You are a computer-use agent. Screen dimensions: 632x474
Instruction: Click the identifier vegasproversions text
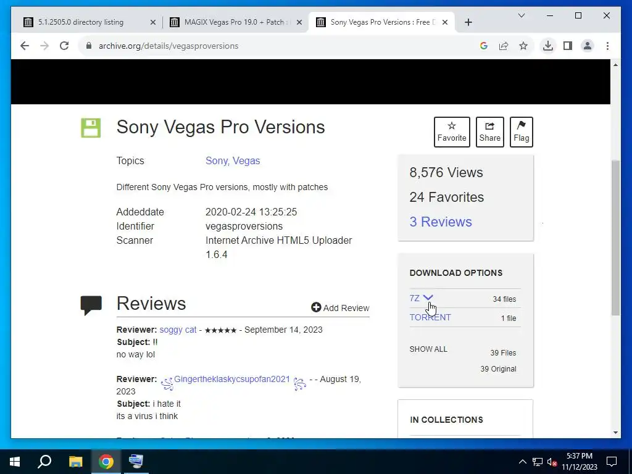(244, 226)
